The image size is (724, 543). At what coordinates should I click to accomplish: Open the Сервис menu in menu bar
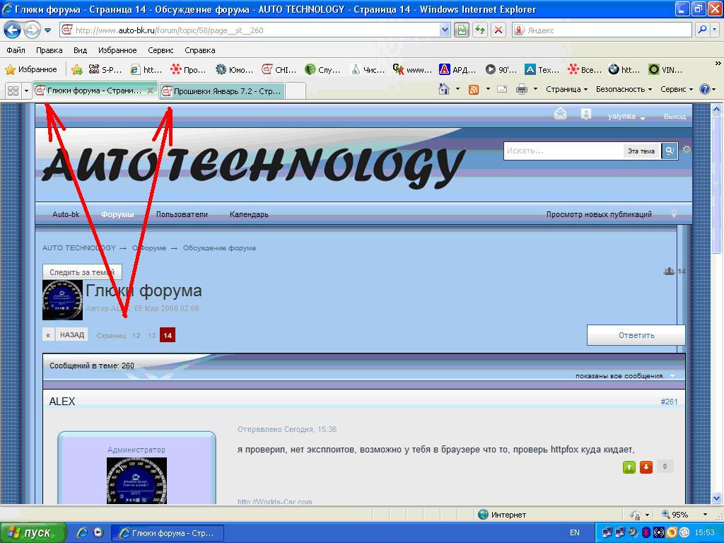coord(160,50)
